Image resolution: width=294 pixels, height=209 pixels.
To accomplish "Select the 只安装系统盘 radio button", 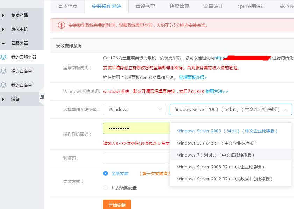I will (106, 188).
